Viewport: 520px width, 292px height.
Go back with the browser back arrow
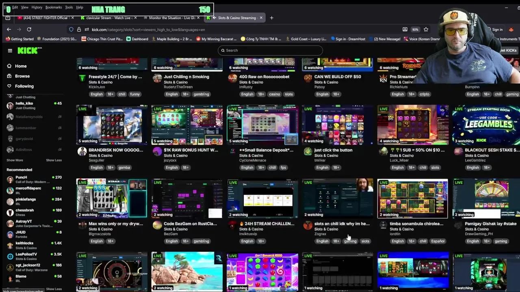click(x=9, y=29)
